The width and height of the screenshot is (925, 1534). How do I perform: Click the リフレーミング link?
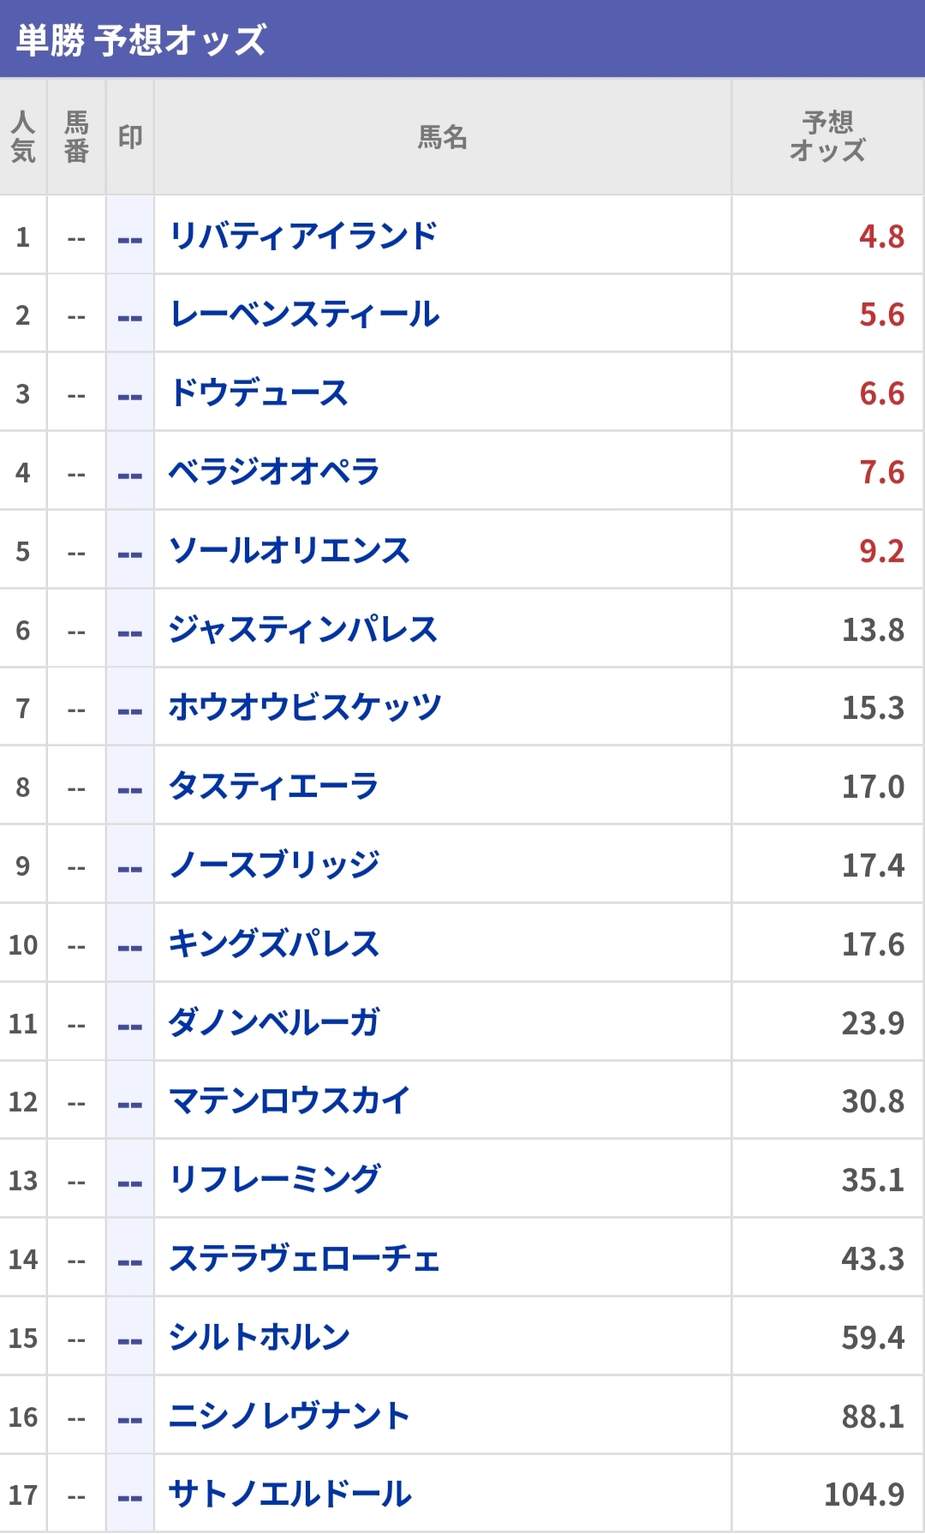(275, 1180)
